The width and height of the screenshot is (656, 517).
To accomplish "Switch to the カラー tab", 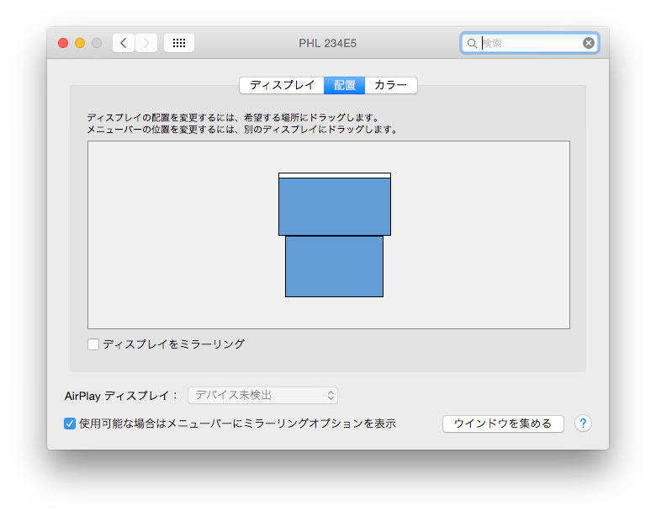I will coord(391,86).
